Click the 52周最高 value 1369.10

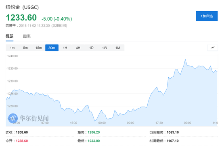click(173, 132)
